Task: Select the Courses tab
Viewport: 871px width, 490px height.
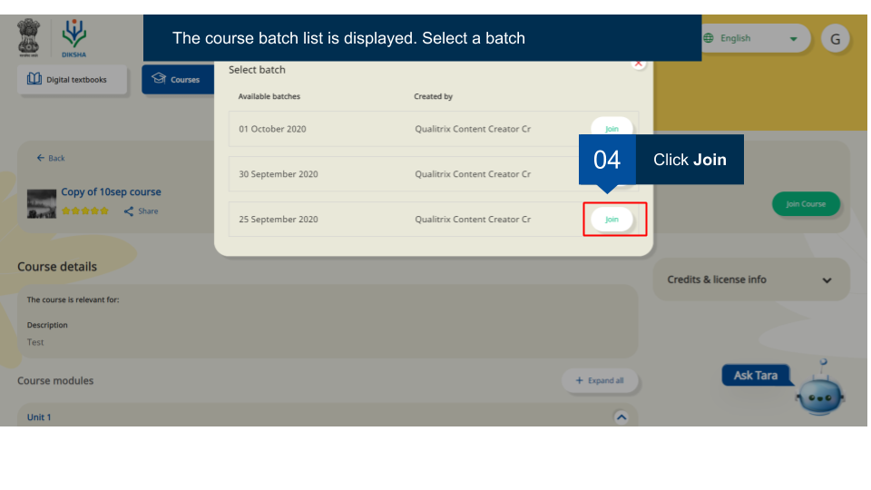Action: 177,80
